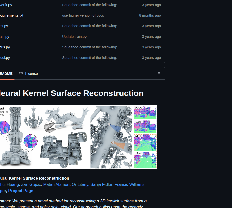The height and width of the screenshot is (208, 232).
Task: Open the requirements.txt file
Action: click(12, 15)
